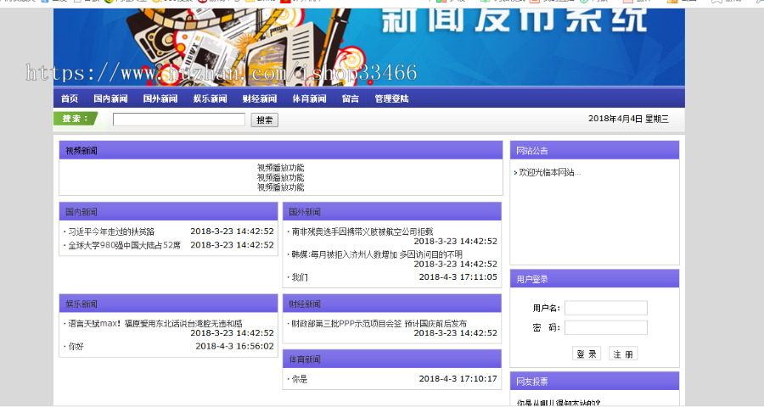Viewport: 764px width, 407px height.
Task: Open 财经新闻 in the navigation bar
Action: coord(260,98)
